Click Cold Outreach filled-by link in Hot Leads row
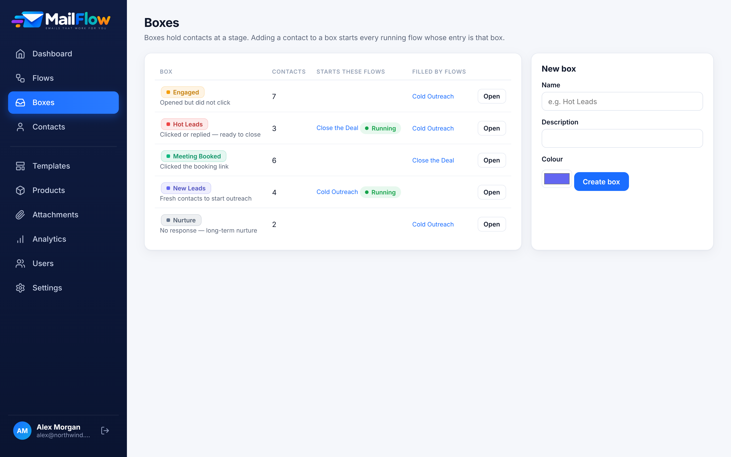Viewport: 731px width, 457px height. point(433,128)
